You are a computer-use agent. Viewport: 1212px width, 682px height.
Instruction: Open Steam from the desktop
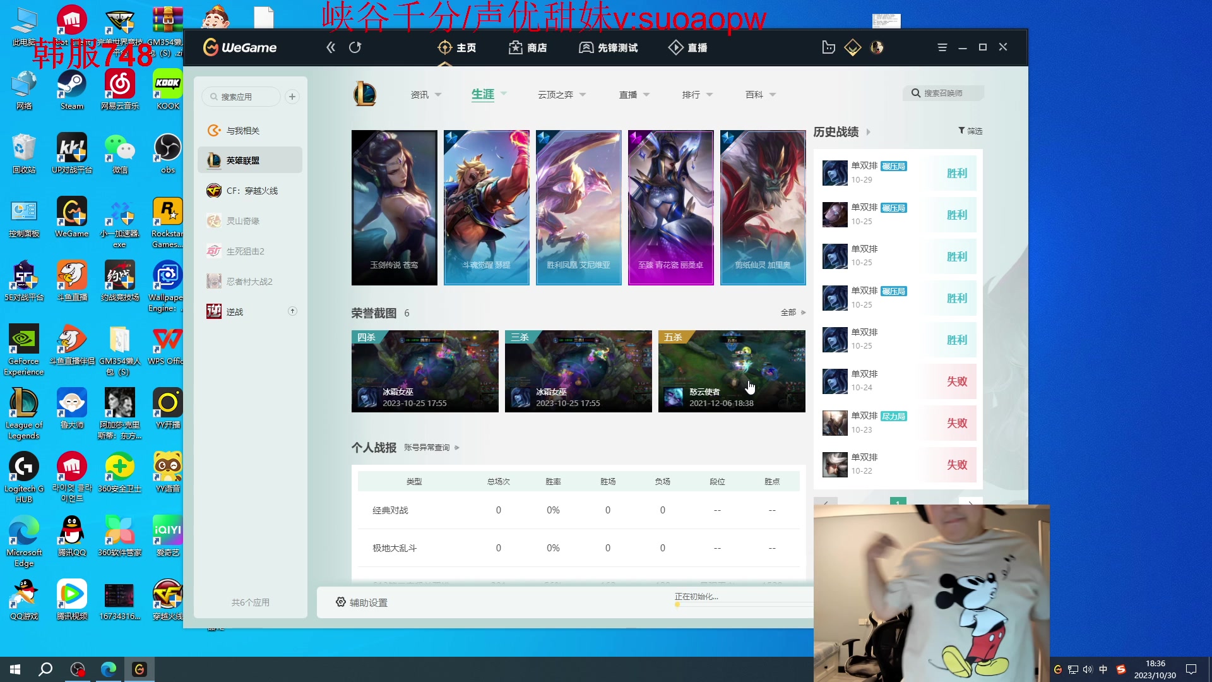click(72, 89)
